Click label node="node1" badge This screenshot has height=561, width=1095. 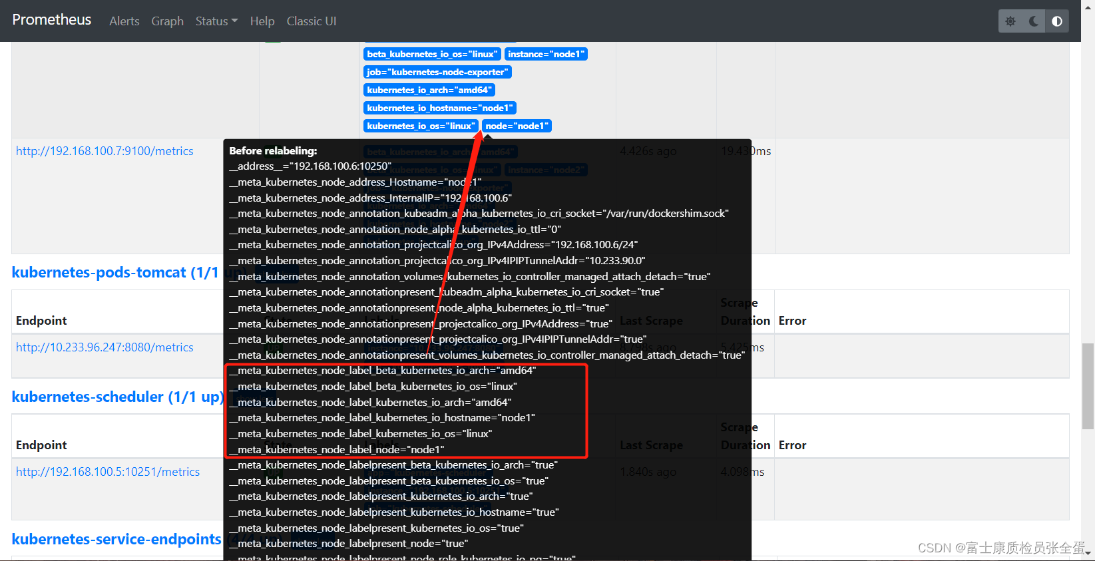point(517,126)
